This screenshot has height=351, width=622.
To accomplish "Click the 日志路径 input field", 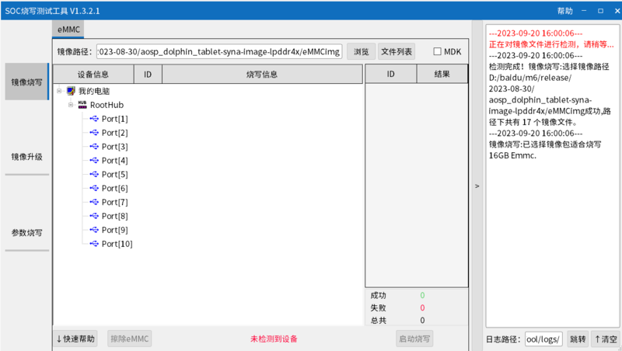I will coord(543,339).
